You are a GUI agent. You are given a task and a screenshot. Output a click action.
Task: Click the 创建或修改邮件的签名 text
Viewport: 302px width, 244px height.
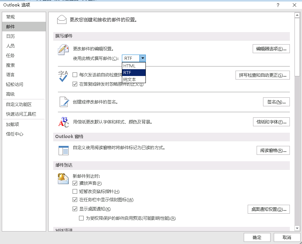[x=95, y=102]
